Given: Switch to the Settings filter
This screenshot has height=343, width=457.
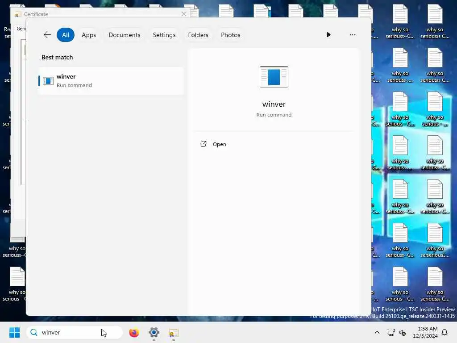Looking at the screenshot, I should (x=164, y=35).
